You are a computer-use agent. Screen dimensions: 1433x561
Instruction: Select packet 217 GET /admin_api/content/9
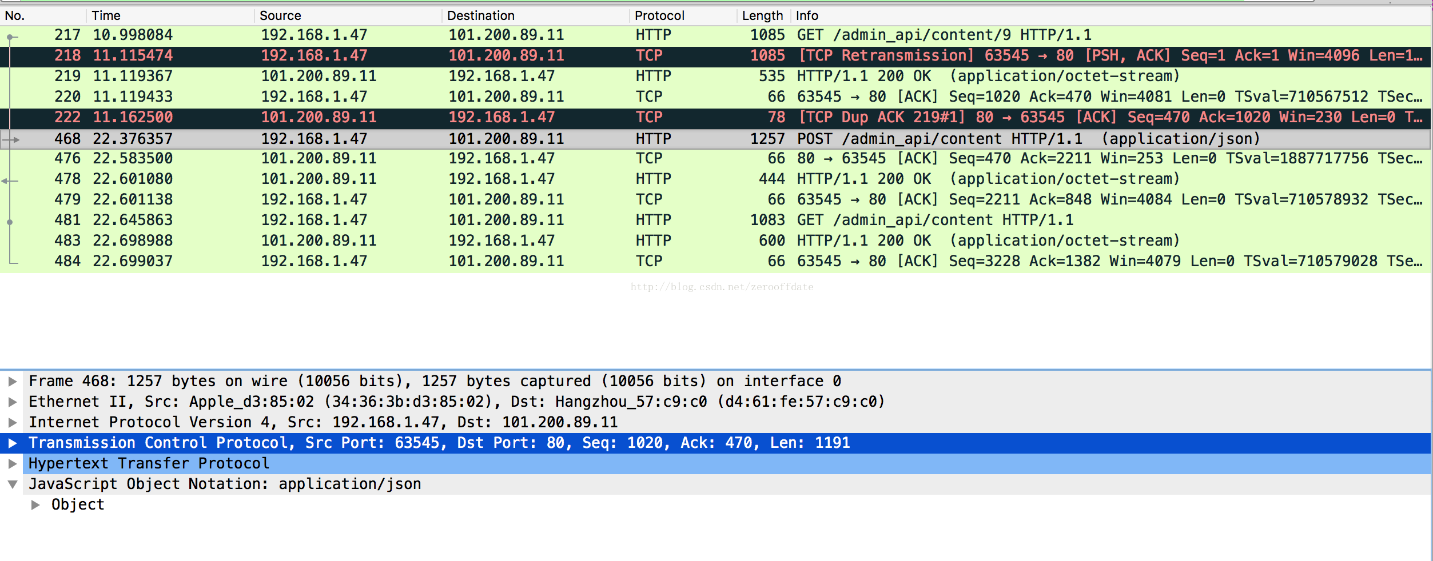[715, 35]
